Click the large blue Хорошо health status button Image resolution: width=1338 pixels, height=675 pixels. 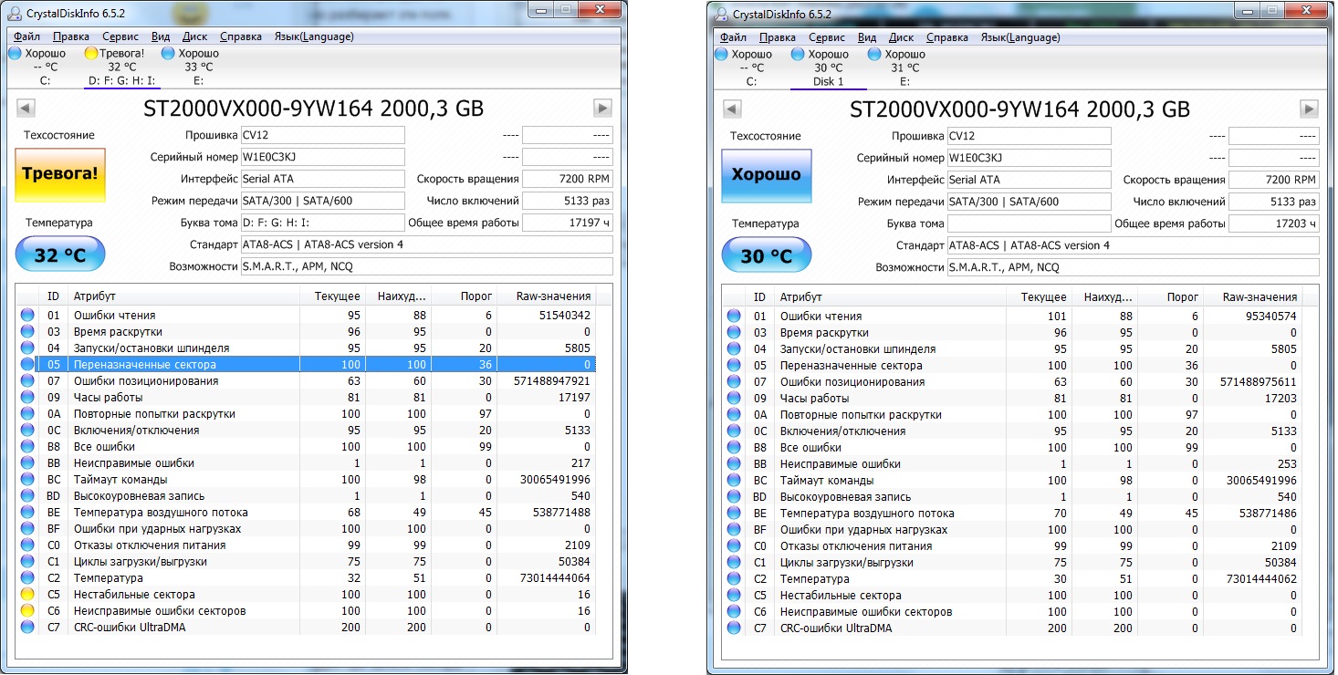coord(767,175)
